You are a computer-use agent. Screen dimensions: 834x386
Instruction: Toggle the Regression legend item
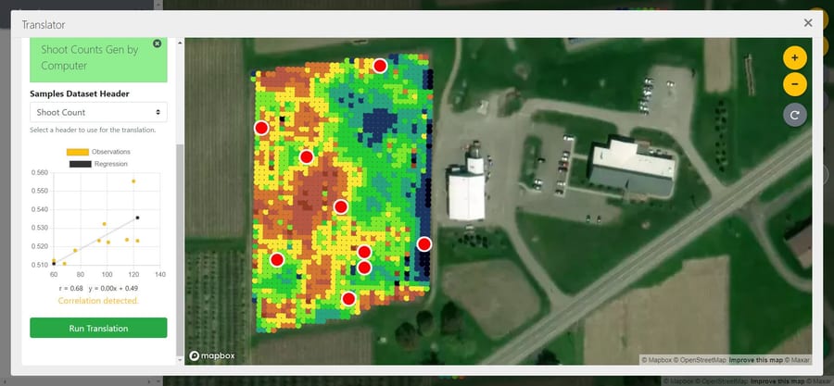98,164
